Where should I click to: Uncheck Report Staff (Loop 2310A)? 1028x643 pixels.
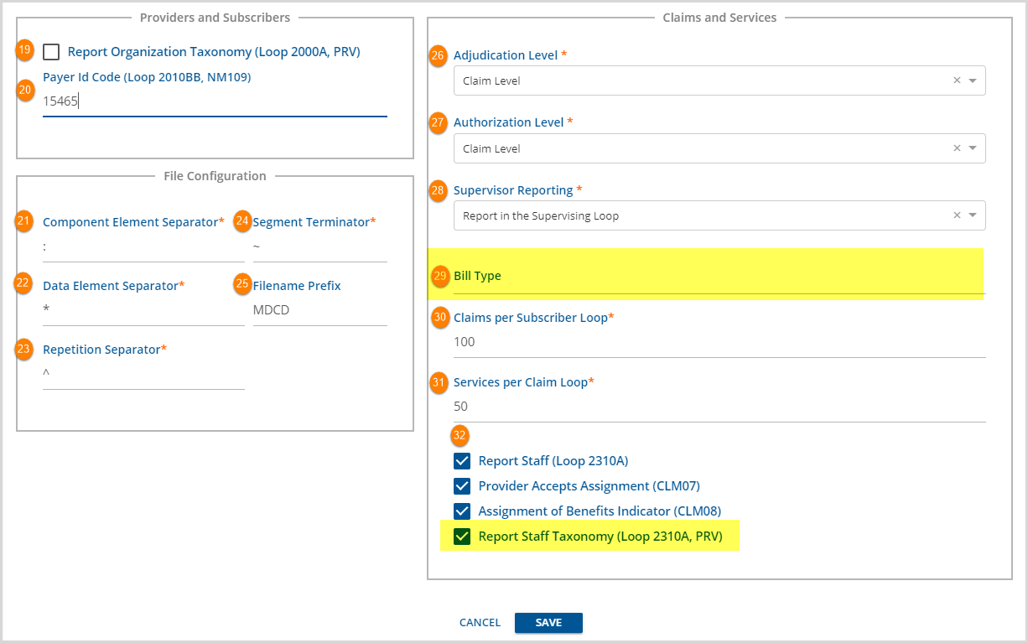pos(461,460)
